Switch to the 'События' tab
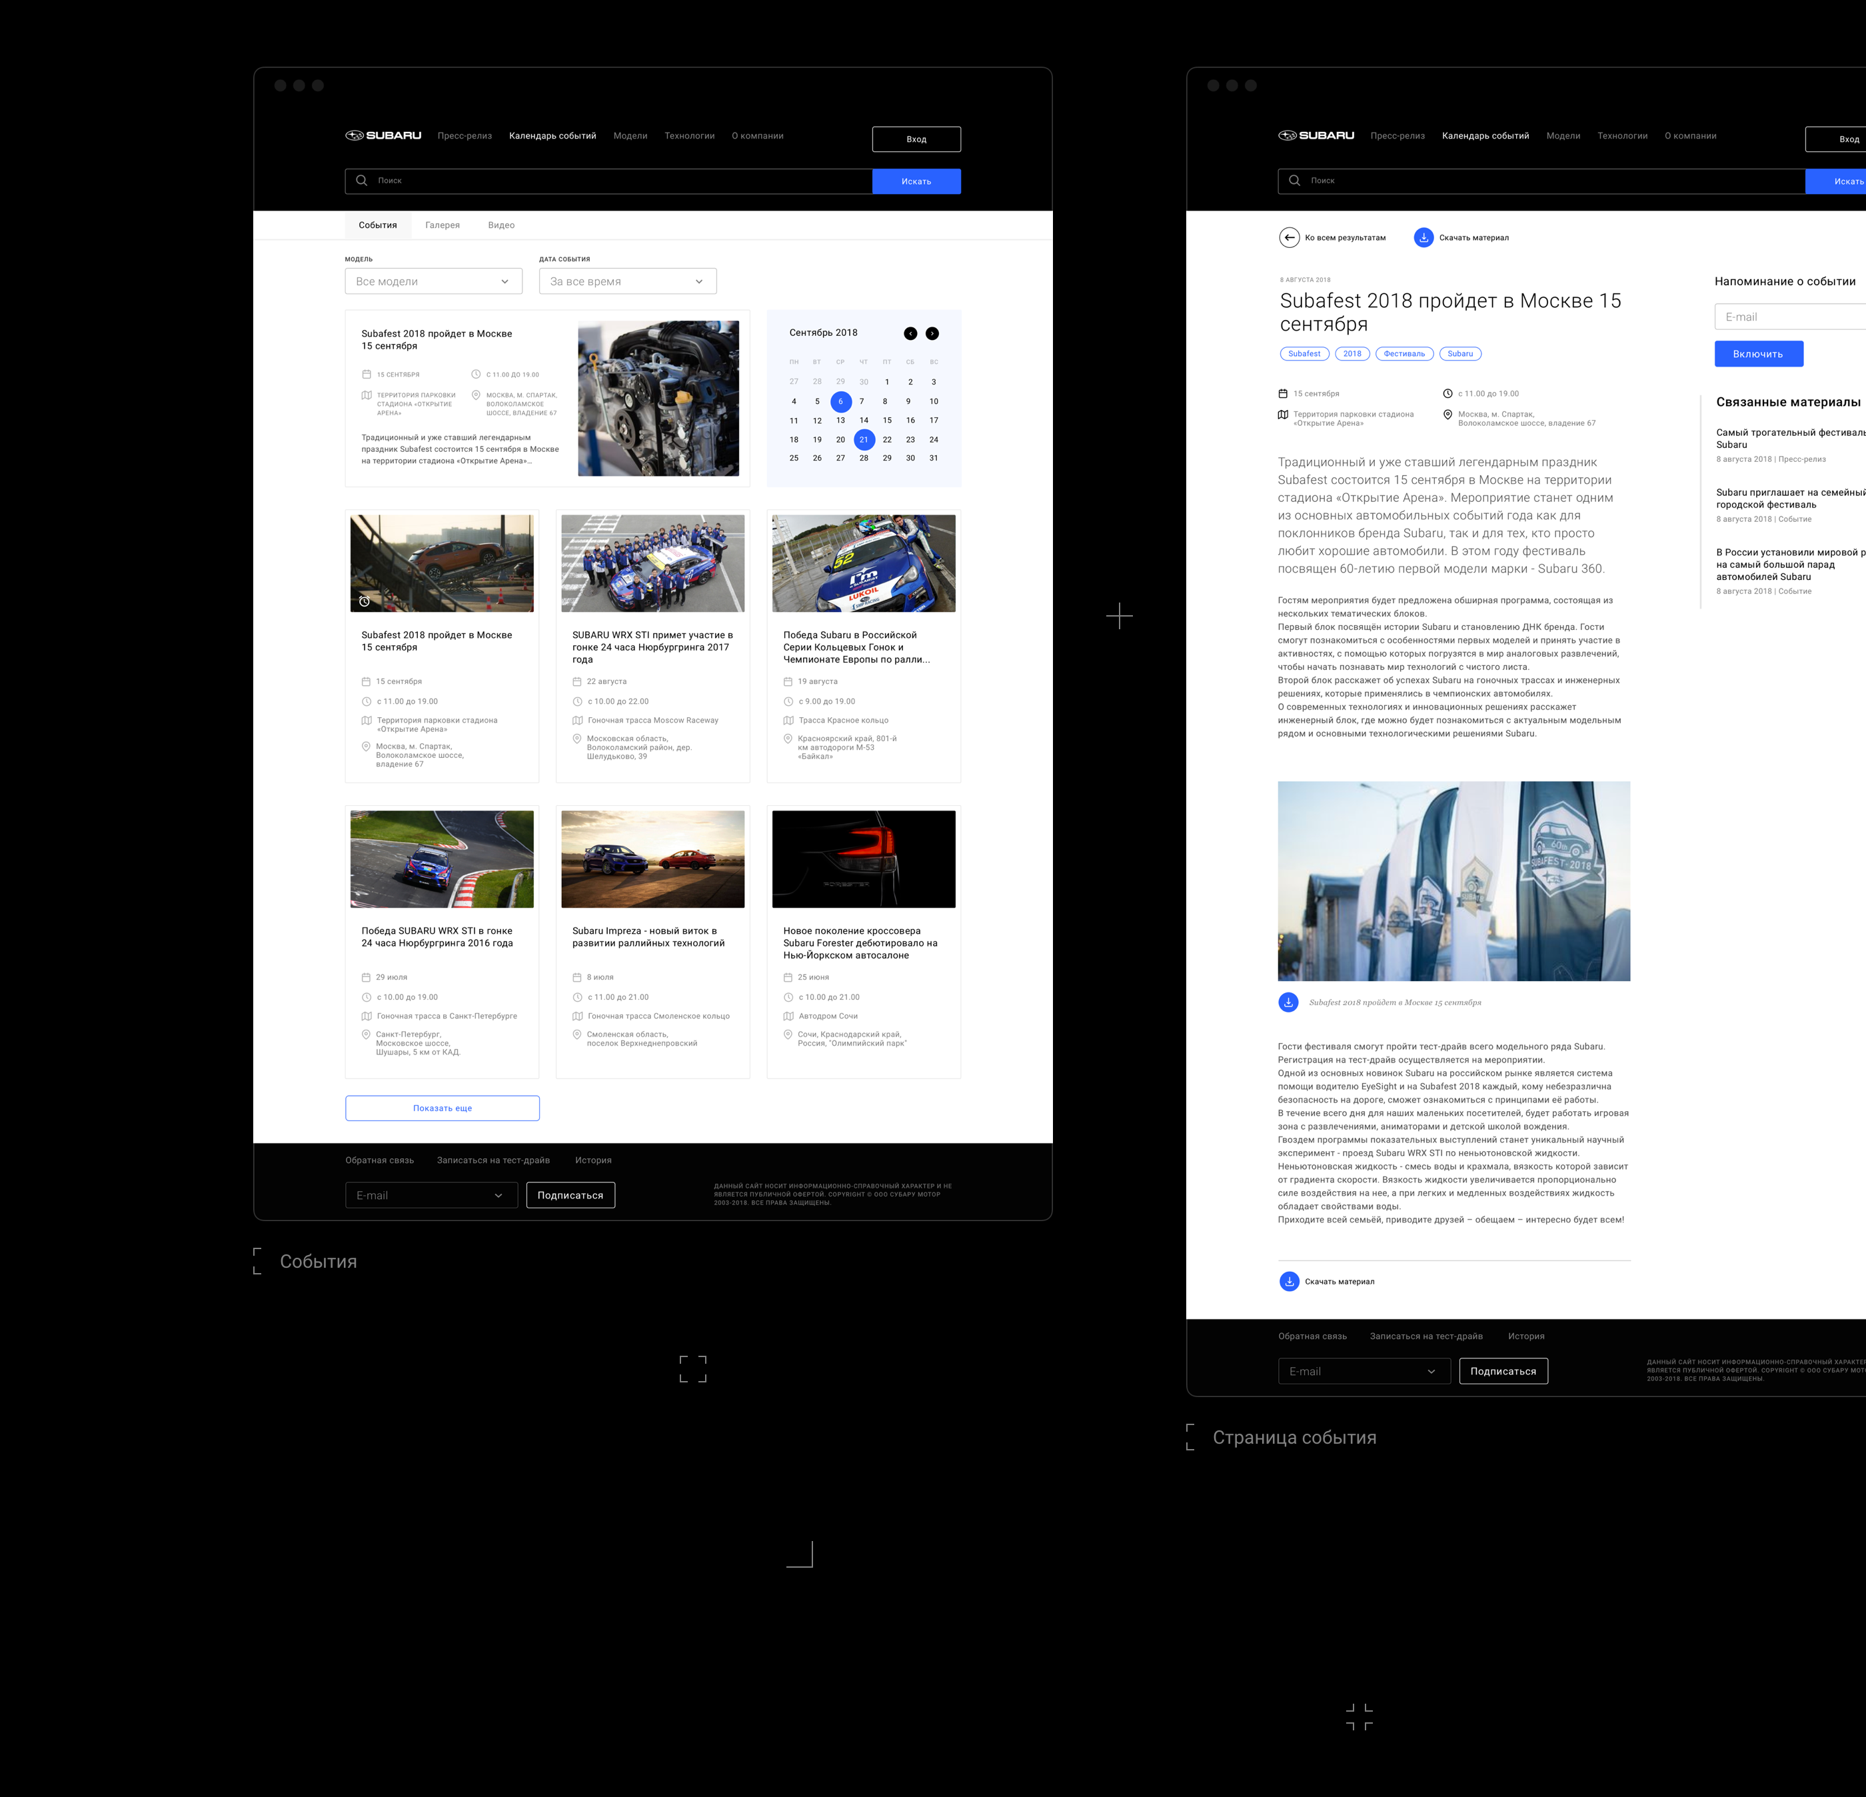 (x=378, y=226)
